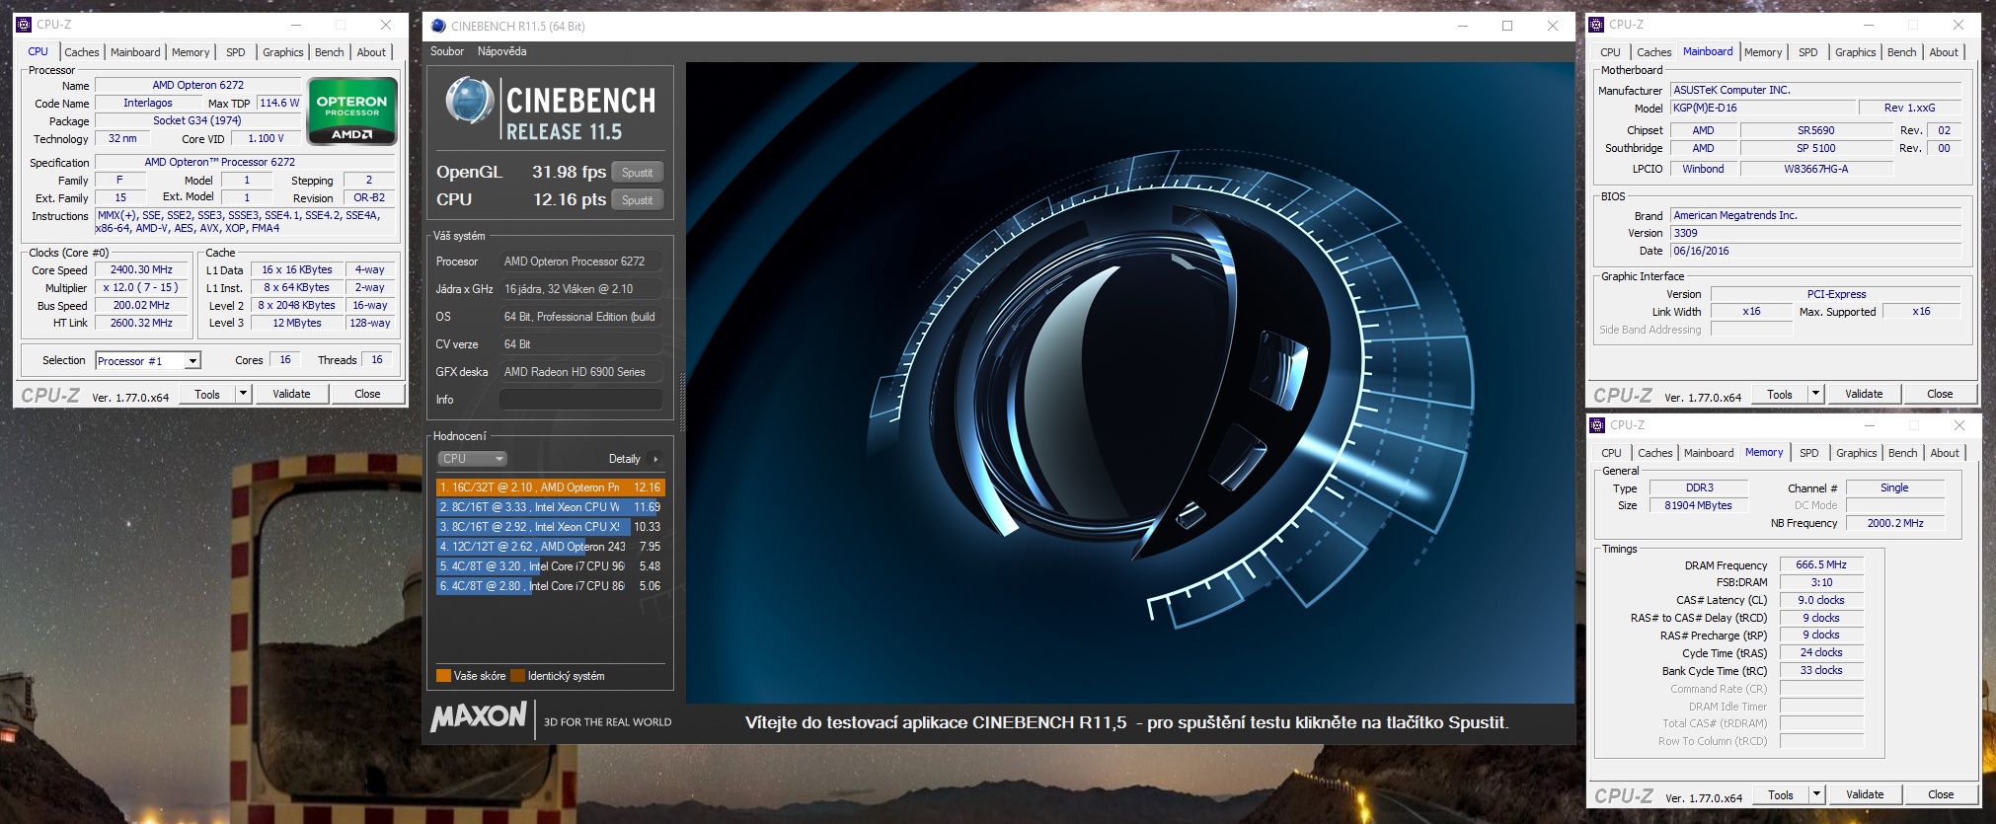Click Validate in the left CPU-Z window
Image resolution: width=1996 pixels, height=824 pixels.
pyautogui.click(x=291, y=394)
